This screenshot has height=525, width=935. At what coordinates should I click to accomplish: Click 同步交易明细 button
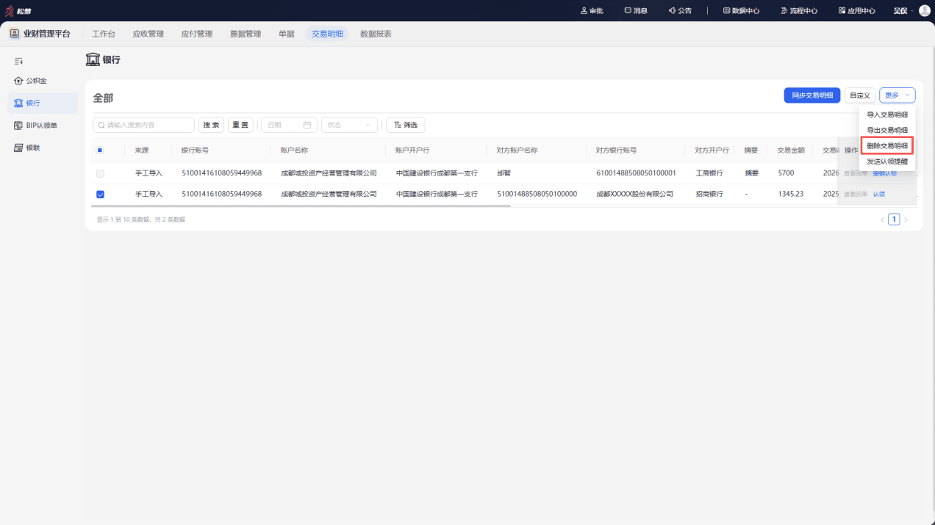click(812, 95)
